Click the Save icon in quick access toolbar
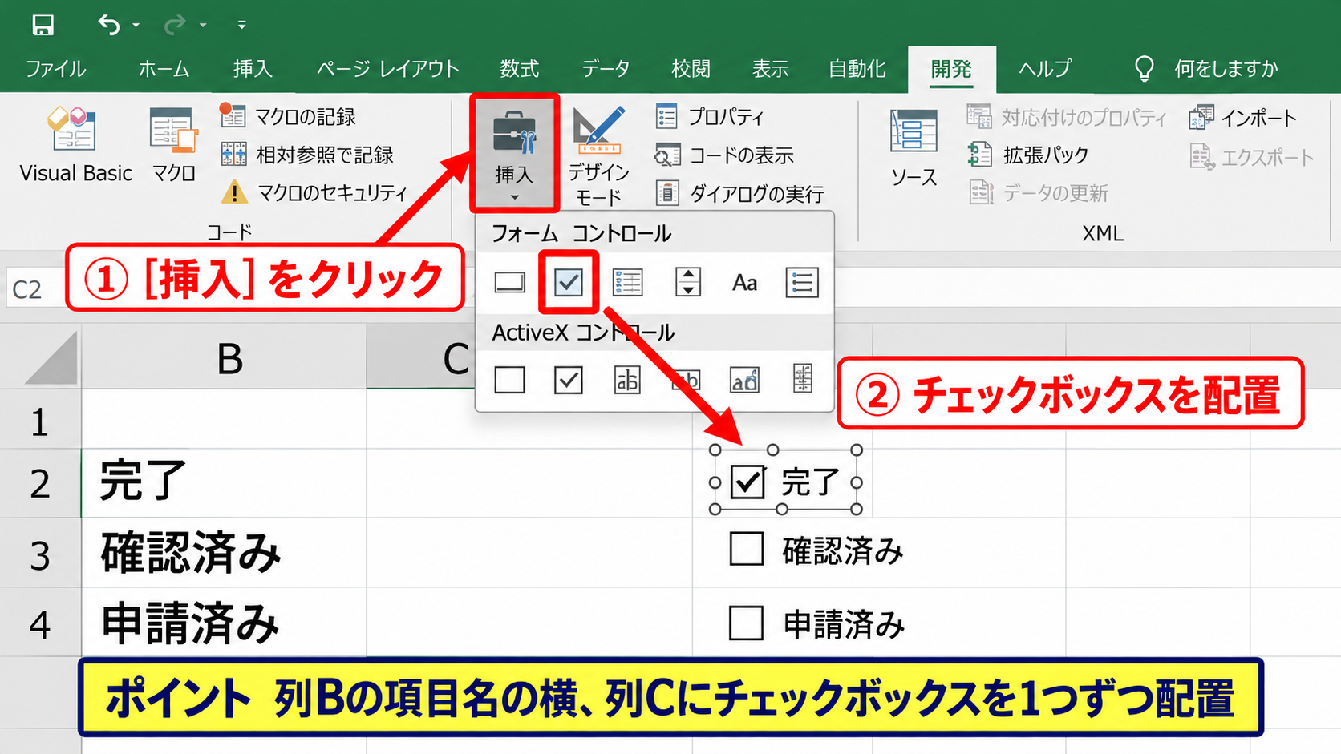Image resolution: width=1341 pixels, height=754 pixels. point(43,25)
